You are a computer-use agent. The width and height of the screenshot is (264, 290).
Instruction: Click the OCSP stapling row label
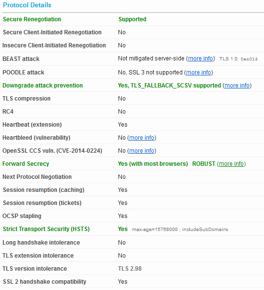click(22, 216)
